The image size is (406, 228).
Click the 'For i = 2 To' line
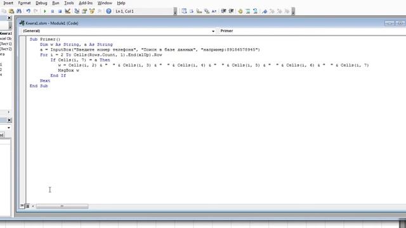(101, 55)
